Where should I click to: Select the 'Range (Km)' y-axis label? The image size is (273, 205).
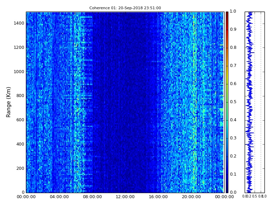[8, 102]
